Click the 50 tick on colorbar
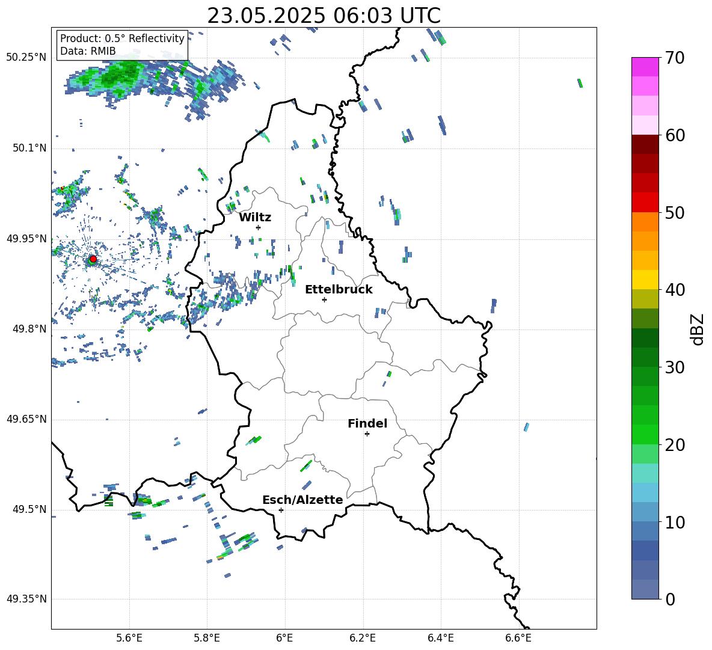 (x=675, y=212)
